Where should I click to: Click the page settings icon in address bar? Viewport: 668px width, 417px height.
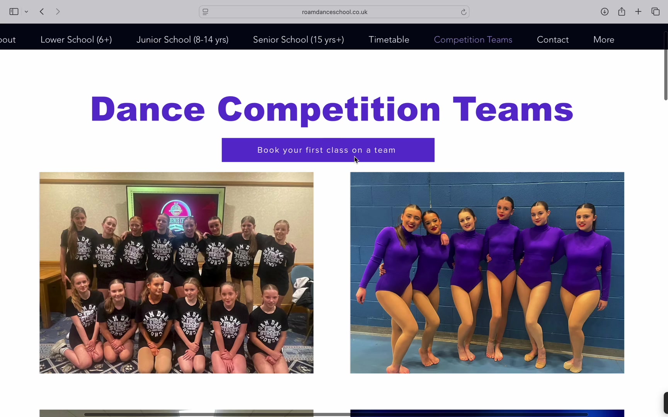coord(206,12)
